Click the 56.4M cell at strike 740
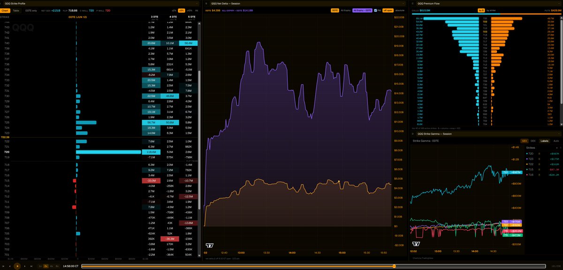563x270 pixels. (189, 43)
